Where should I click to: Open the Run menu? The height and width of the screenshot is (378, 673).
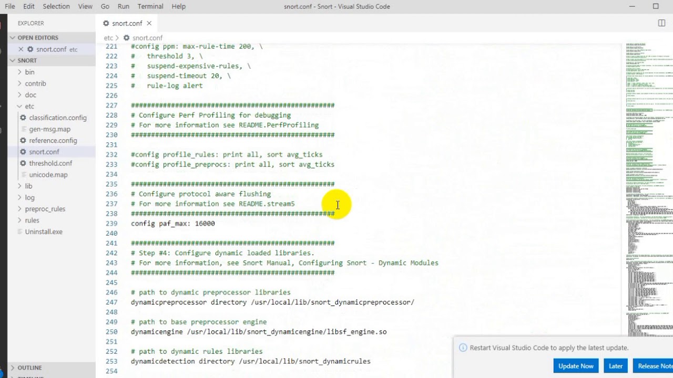pos(124,6)
